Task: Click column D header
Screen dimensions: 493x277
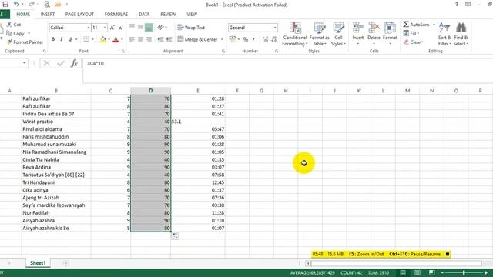Action: [151, 91]
